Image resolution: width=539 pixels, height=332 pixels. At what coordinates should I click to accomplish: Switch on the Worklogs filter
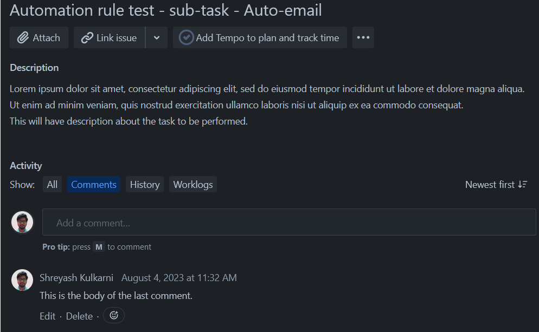point(193,184)
